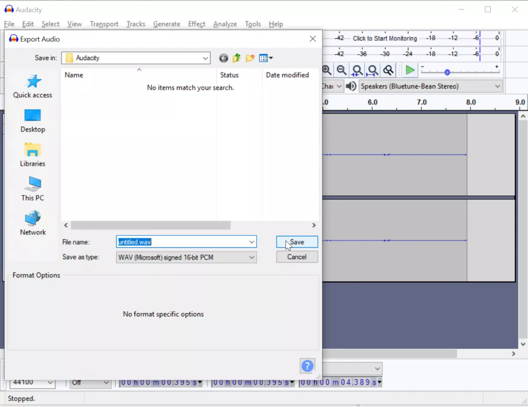
Task: Open the Edit menu
Action: coord(28,24)
